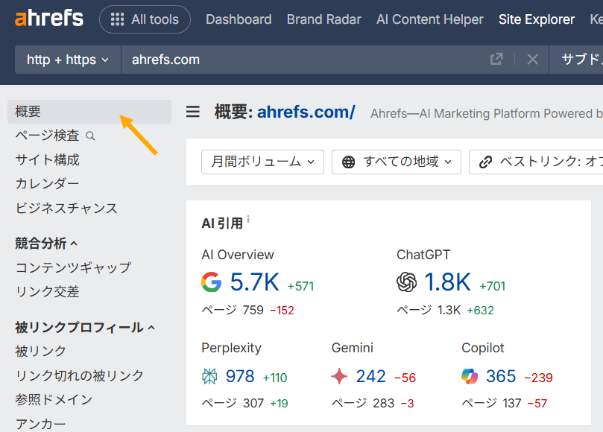Switch to Brand Radar
The image size is (603, 432).
[323, 19]
